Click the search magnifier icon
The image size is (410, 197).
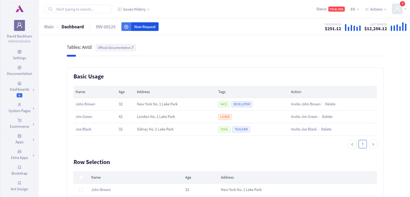(50, 9)
